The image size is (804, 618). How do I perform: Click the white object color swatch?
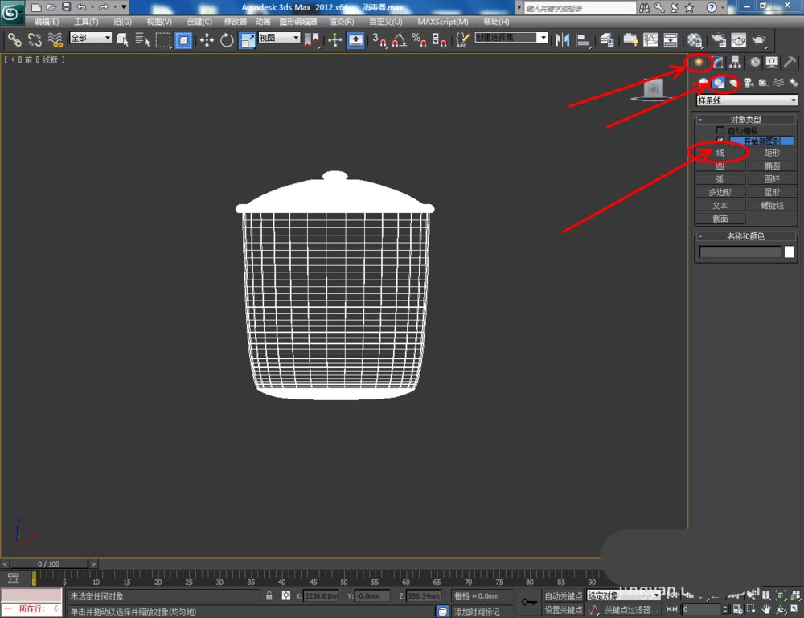[789, 252]
